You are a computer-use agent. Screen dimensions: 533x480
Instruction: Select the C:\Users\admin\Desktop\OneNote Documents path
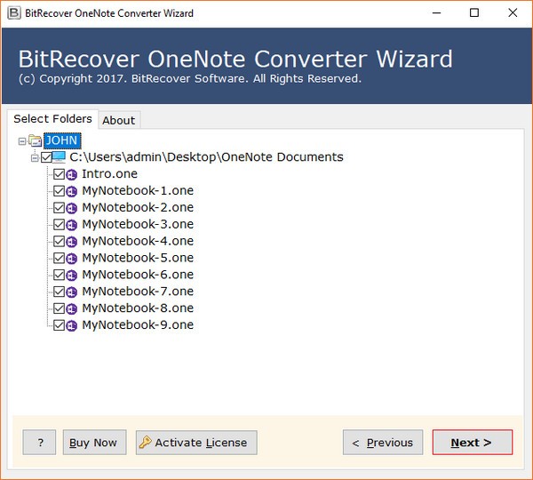pos(206,156)
